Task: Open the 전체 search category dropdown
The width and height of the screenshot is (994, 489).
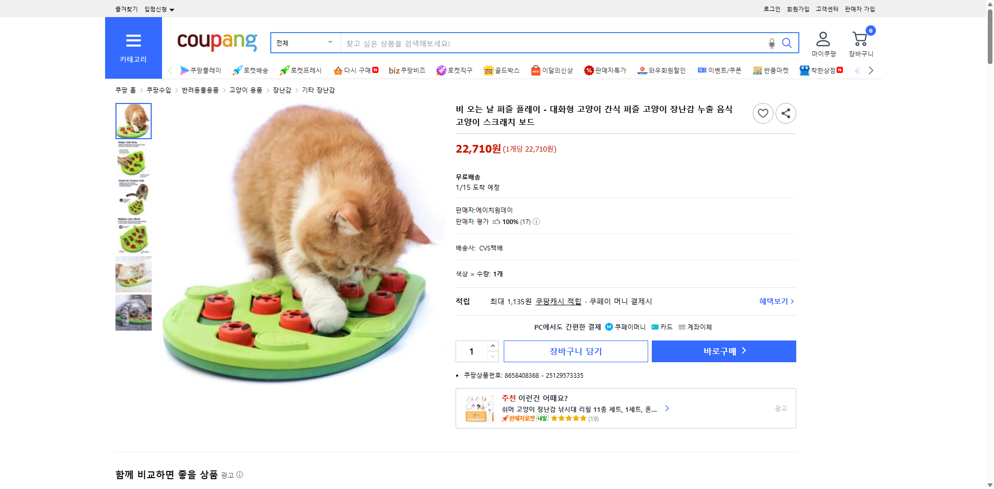Action: tap(304, 43)
